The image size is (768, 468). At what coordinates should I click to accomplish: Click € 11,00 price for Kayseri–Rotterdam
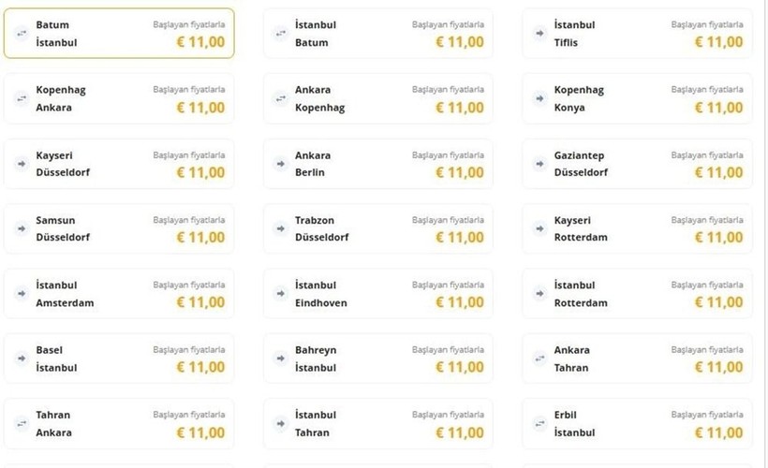[x=719, y=238]
